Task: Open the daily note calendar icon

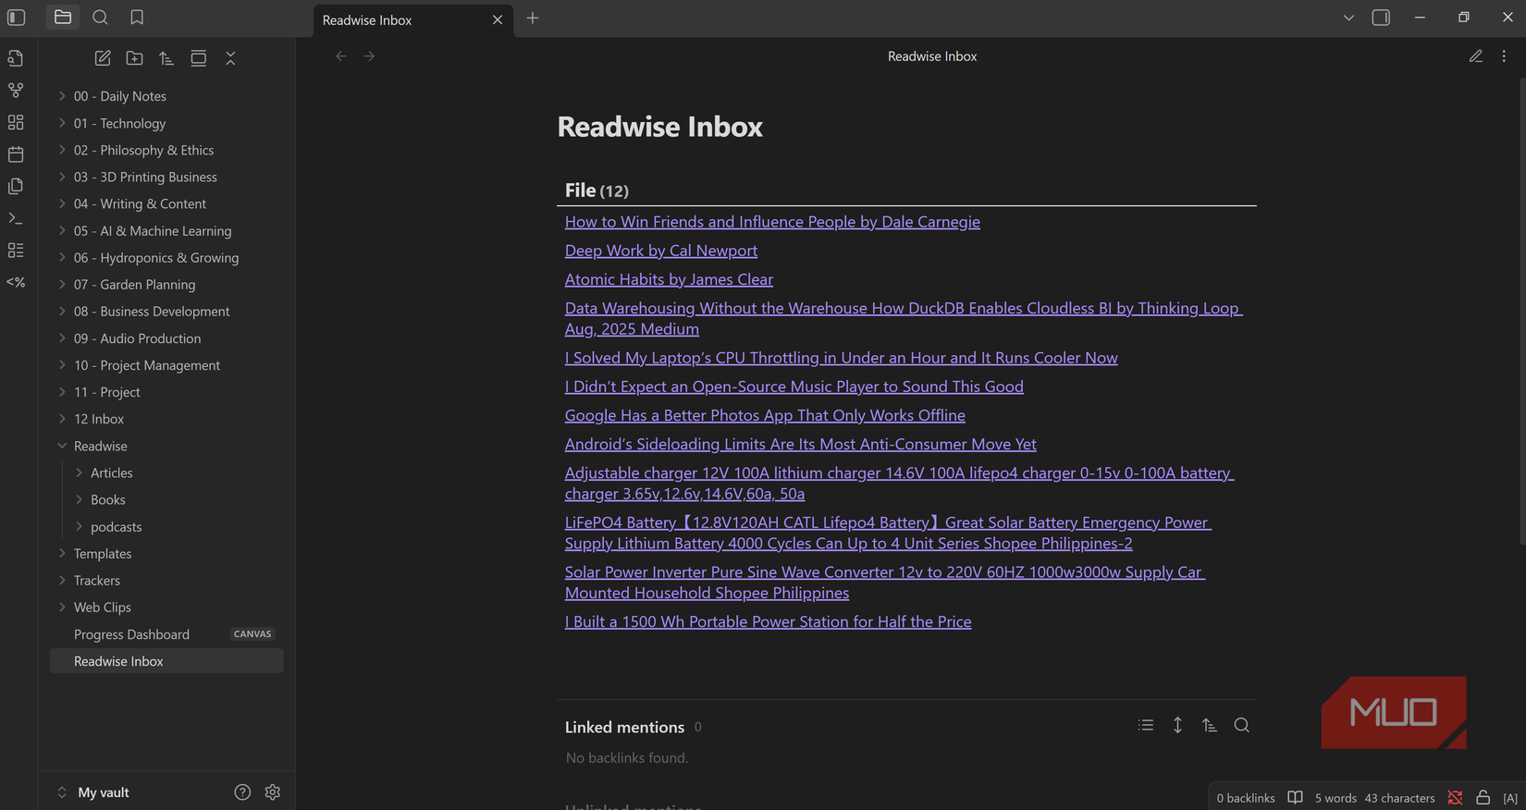Action: pyautogui.click(x=16, y=154)
